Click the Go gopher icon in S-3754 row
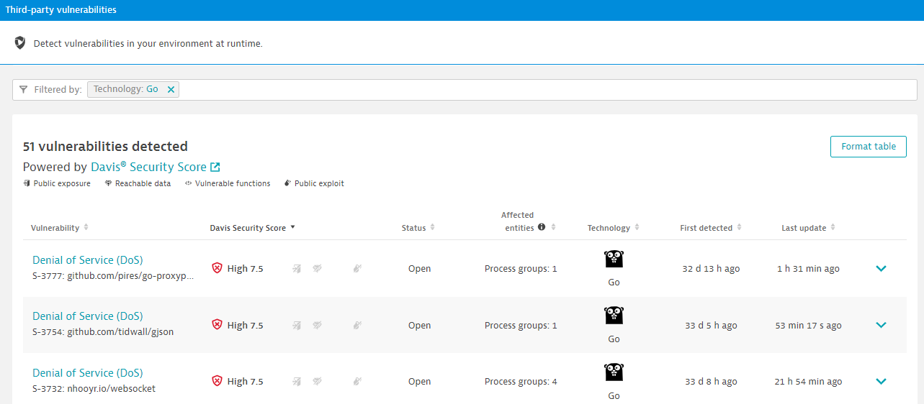This screenshot has height=404, width=924. pyautogui.click(x=614, y=316)
